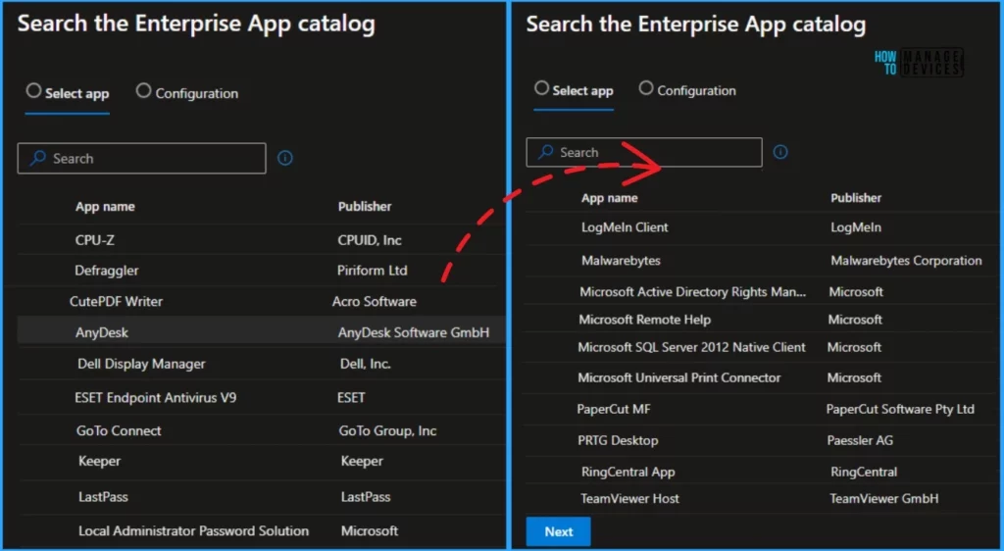The width and height of the screenshot is (1004, 551).
Task: Select Keeper in the App name column
Action: [x=99, y=461]
